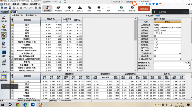
Task: Open the 报表 sidebar icon
Action: click(x=4, y=62)
